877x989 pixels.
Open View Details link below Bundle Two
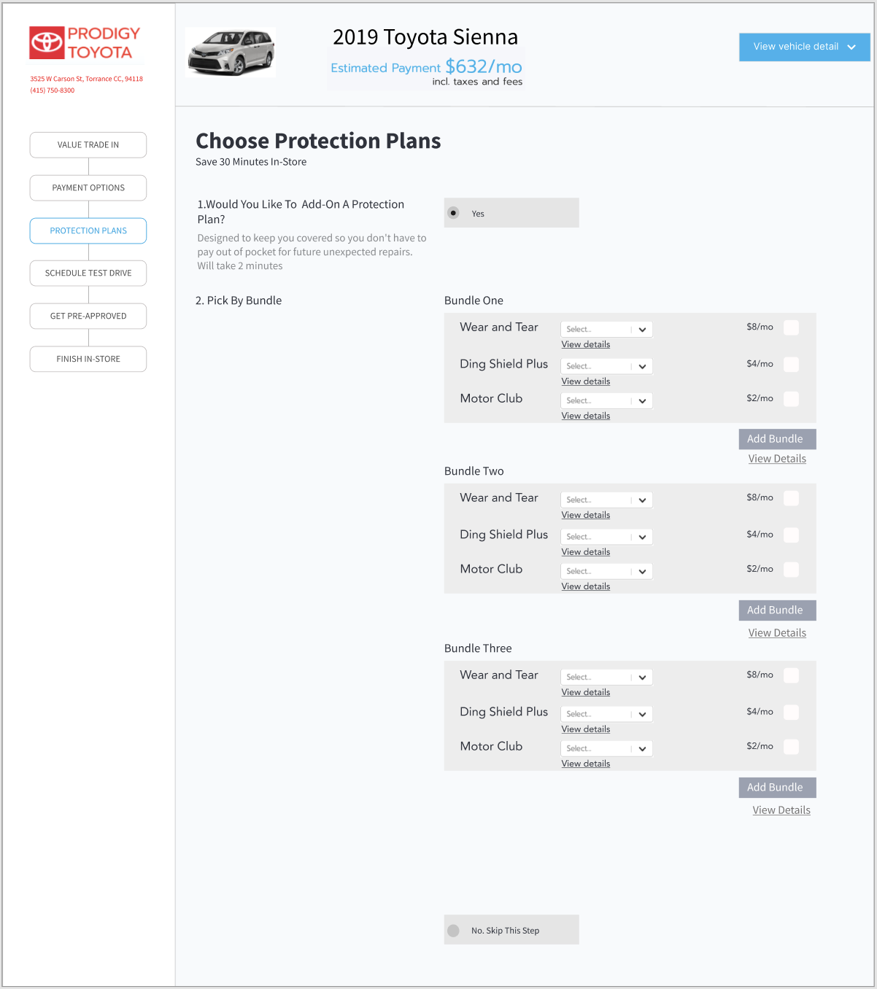(x=777, y=633)
